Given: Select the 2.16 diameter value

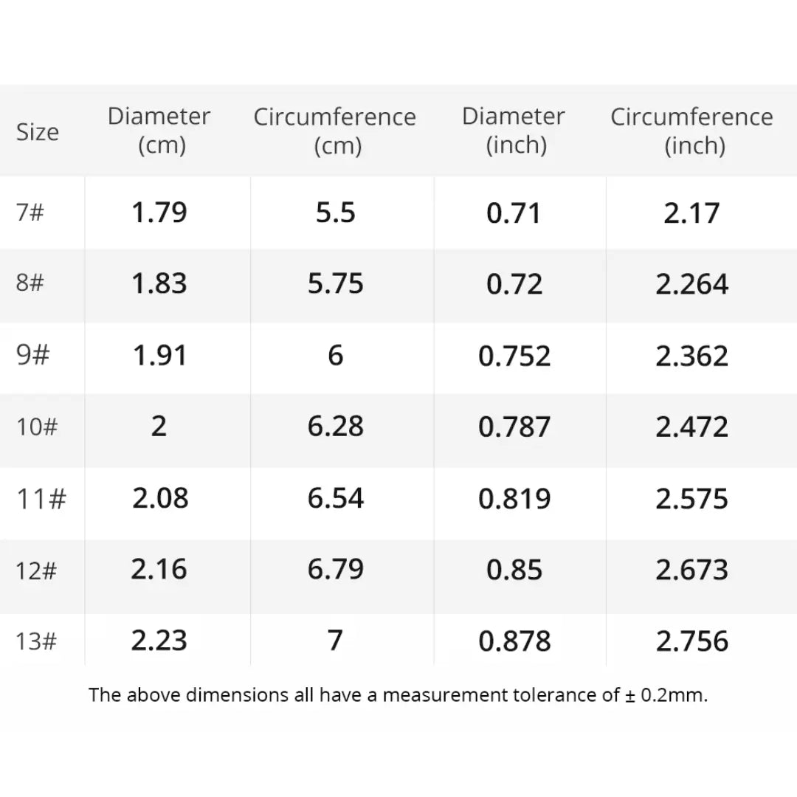Looking at the screenshot, I should pos(159,570).
